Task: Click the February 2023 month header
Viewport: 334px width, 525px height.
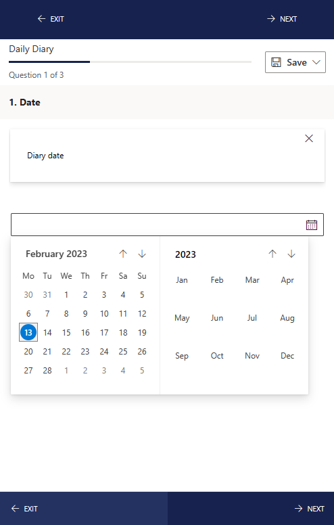Action: click(56, 254)
